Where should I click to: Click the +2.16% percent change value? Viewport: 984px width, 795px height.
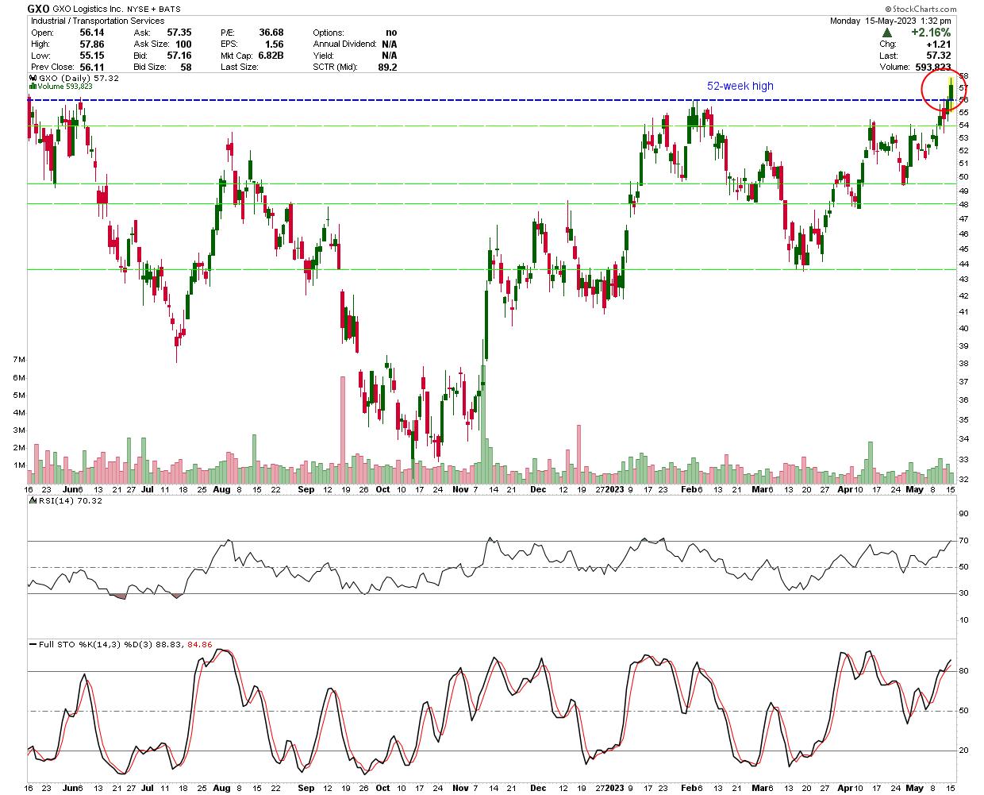coord(928,33)
